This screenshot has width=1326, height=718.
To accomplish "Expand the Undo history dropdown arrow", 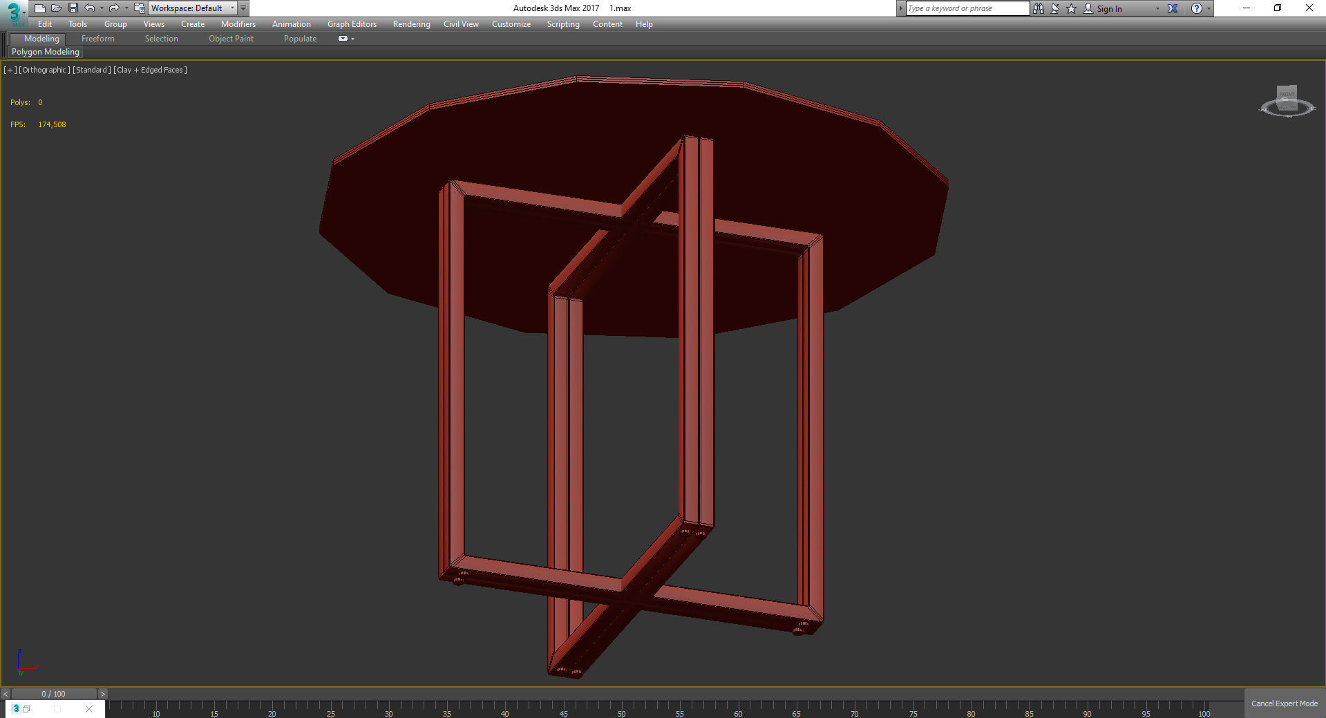I will coord(102,8).
